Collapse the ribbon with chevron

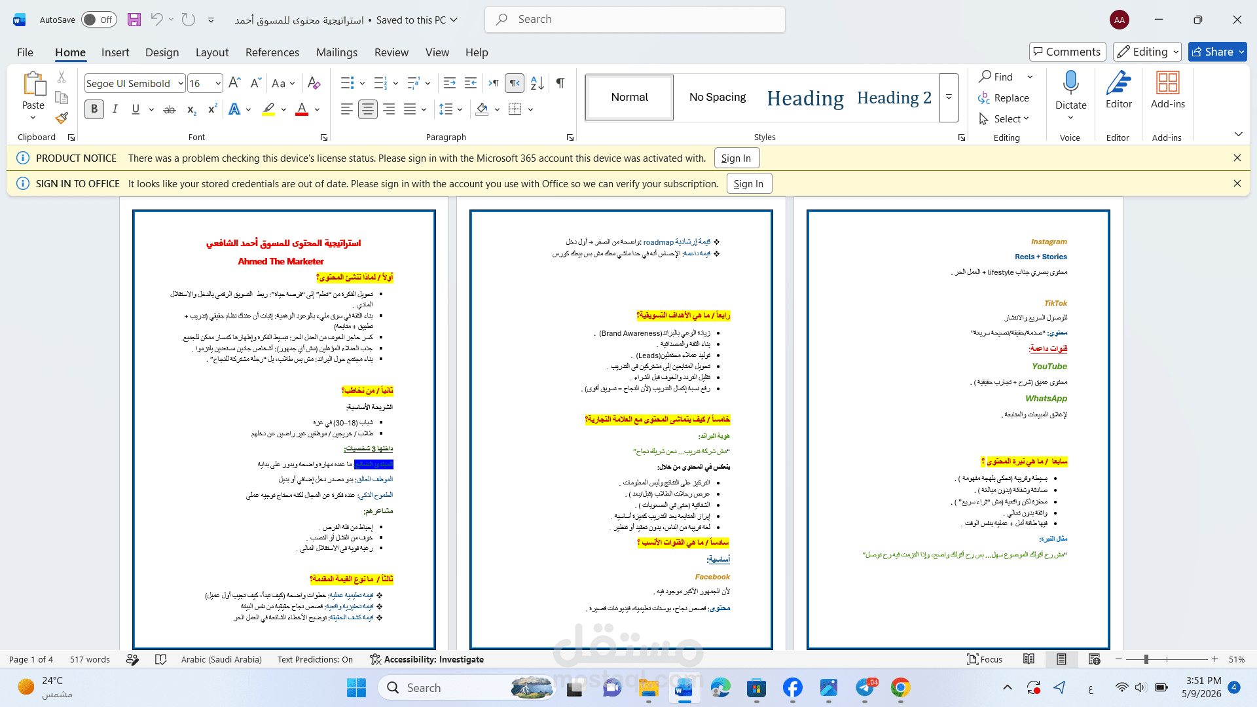[x=1238, y=134]
